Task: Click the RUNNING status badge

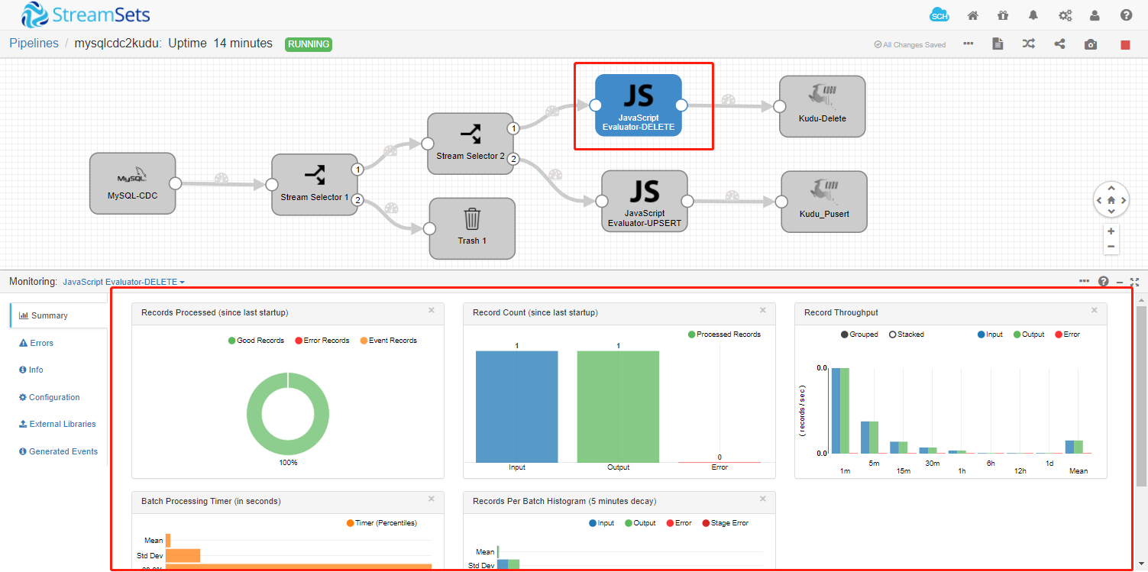Action: [309, 44]
